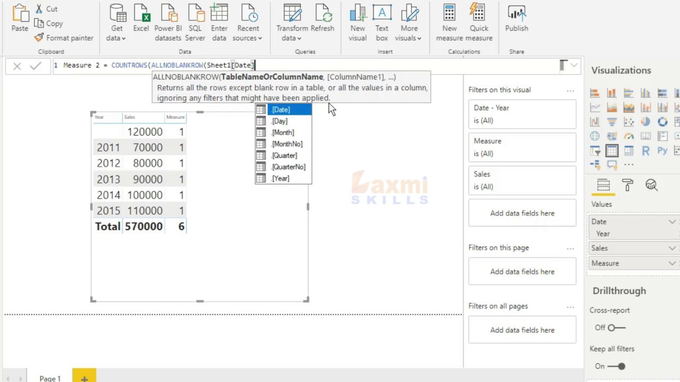Expand the Sales field well dropdown

(672, 248)
